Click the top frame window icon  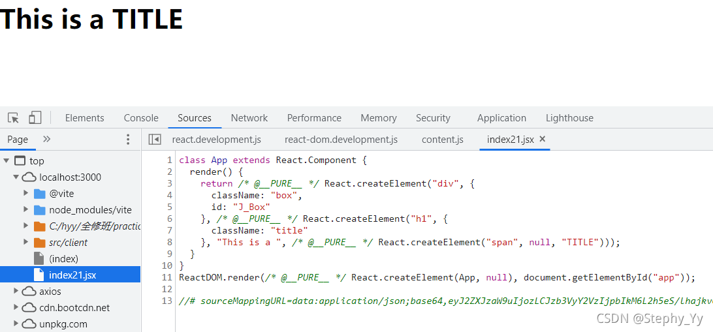[20, 160]
